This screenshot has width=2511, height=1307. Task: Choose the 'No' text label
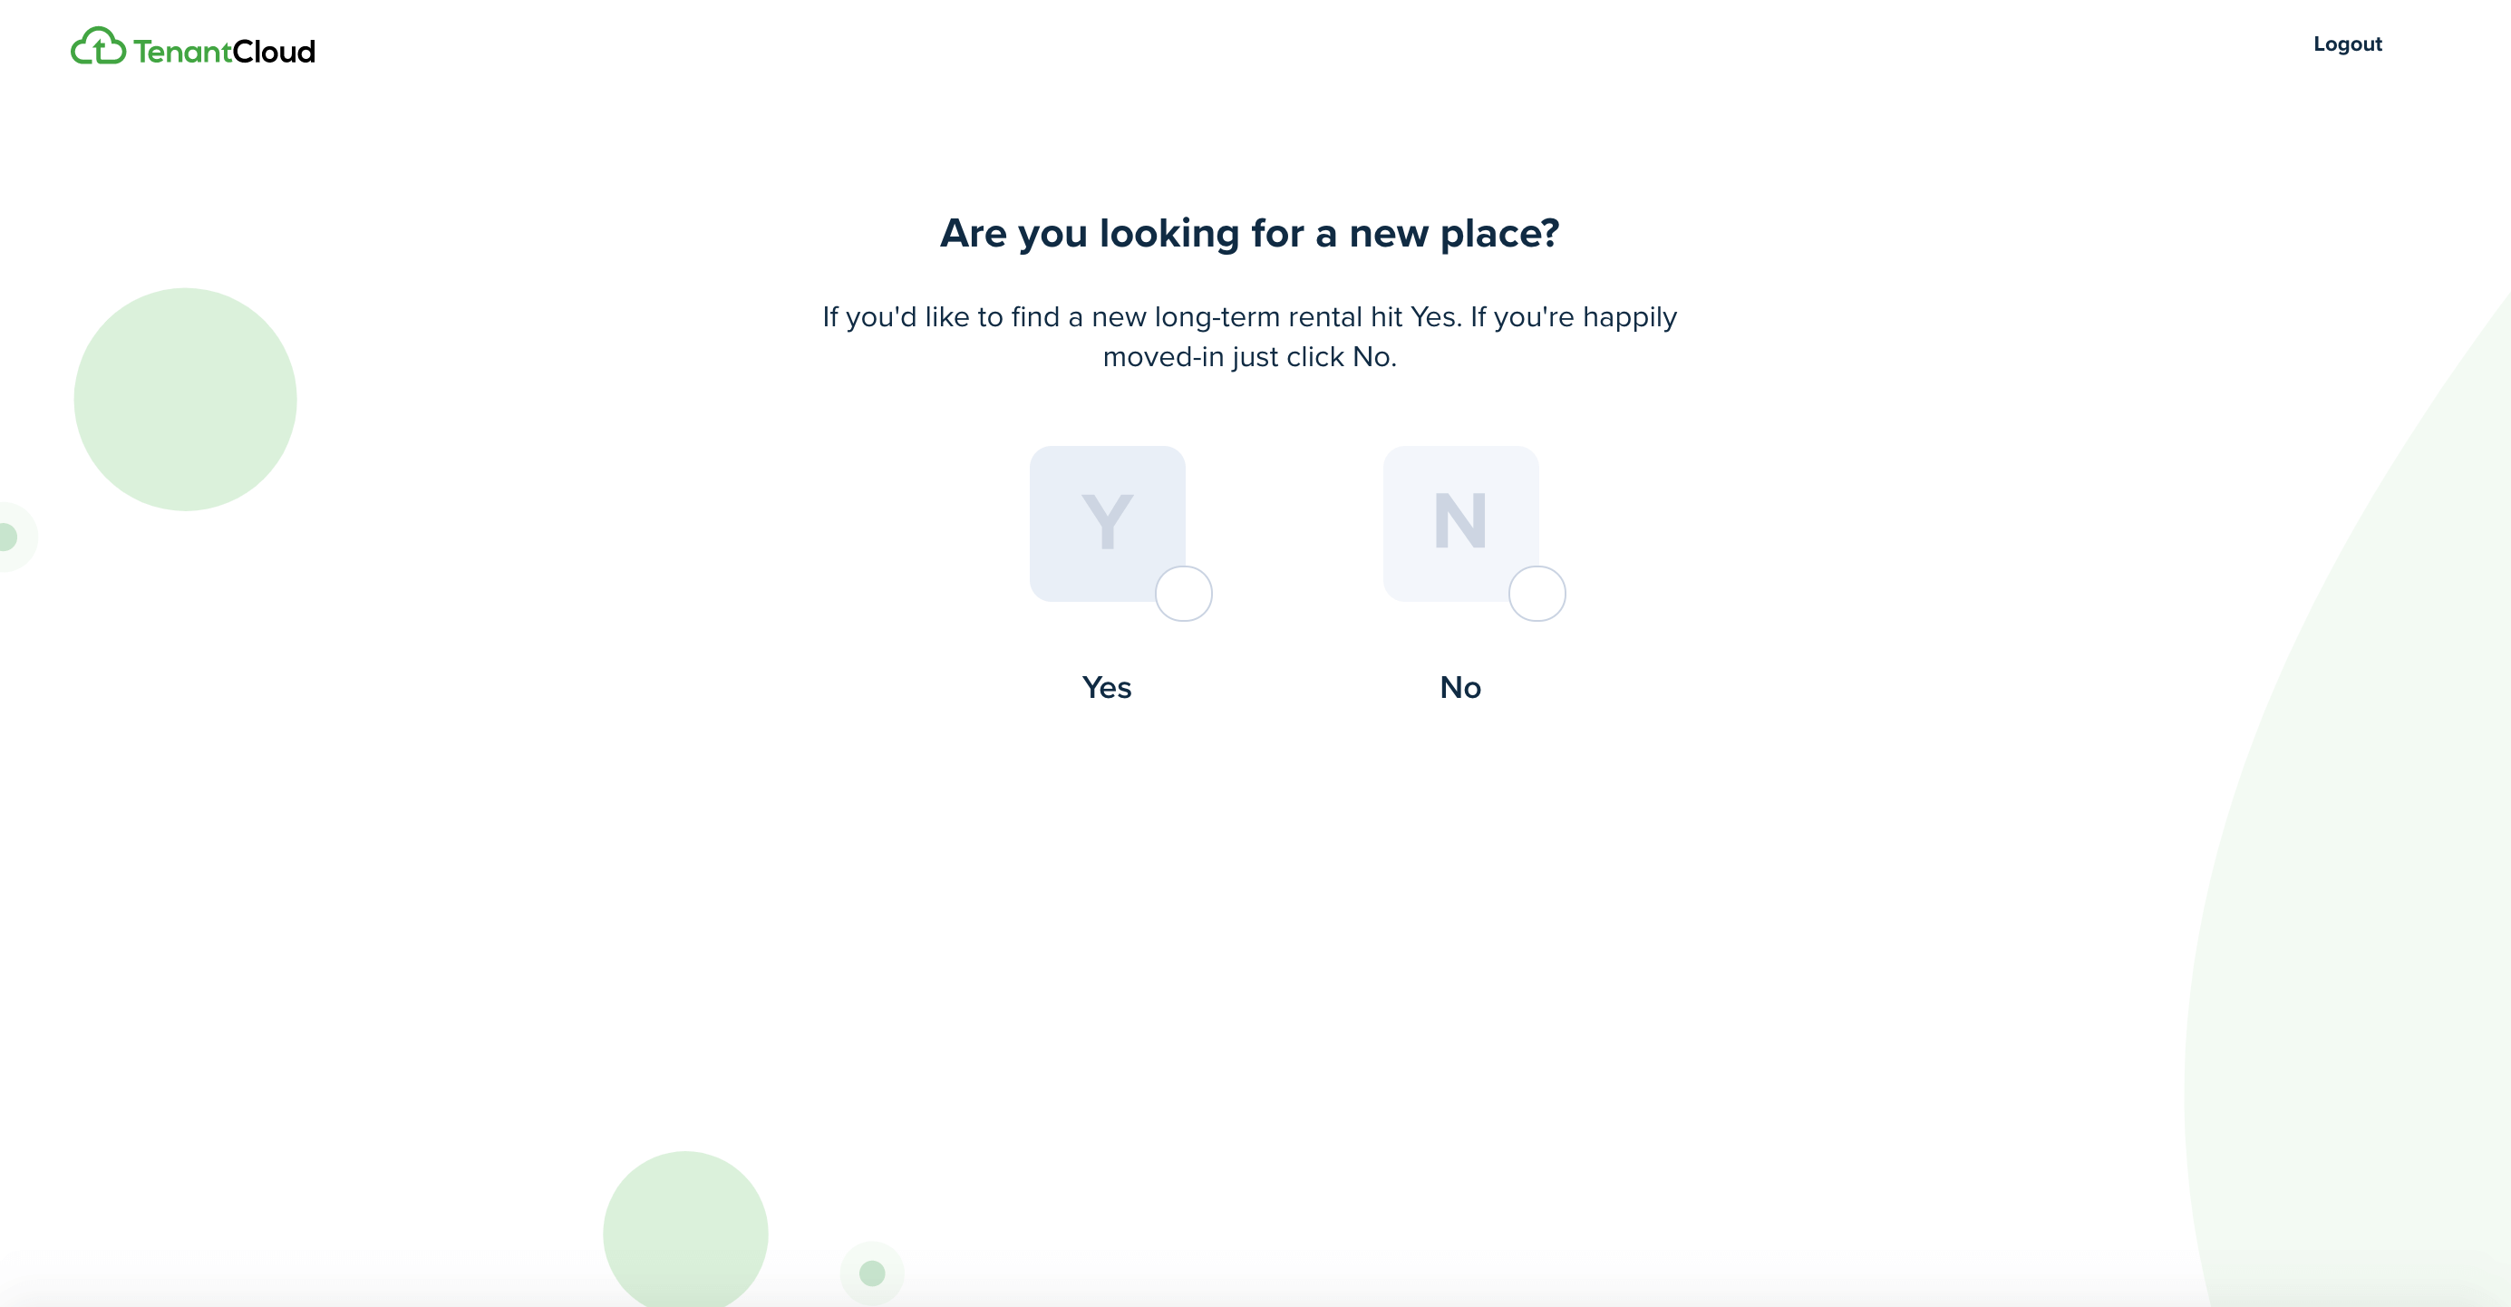click(1460, 687)
